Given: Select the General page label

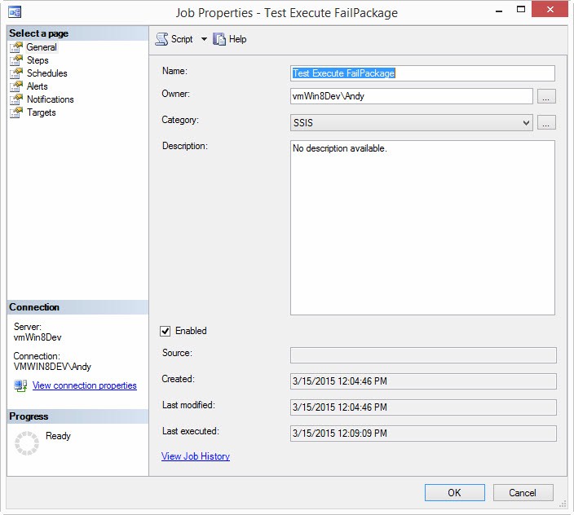Looking at the screenshot, I should click(x=42, y=47).
